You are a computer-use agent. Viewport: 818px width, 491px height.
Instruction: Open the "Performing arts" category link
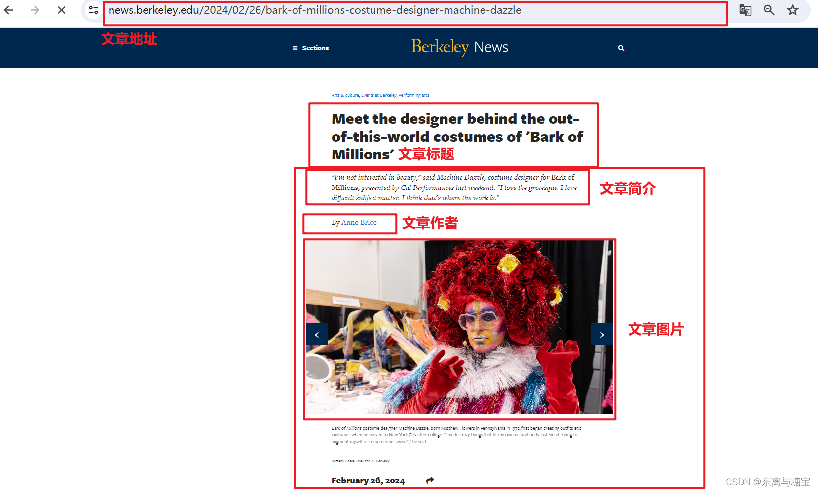(x=414, y=95)
